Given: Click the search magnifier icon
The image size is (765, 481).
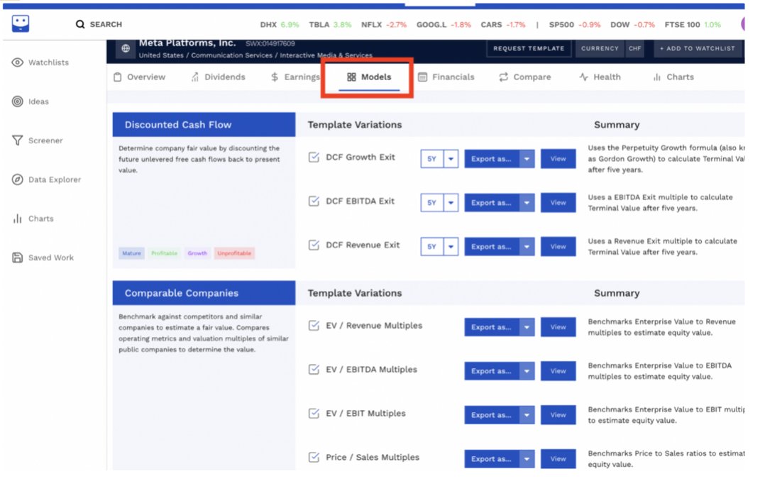Looking at the screenshot, I should pos(80,24).
